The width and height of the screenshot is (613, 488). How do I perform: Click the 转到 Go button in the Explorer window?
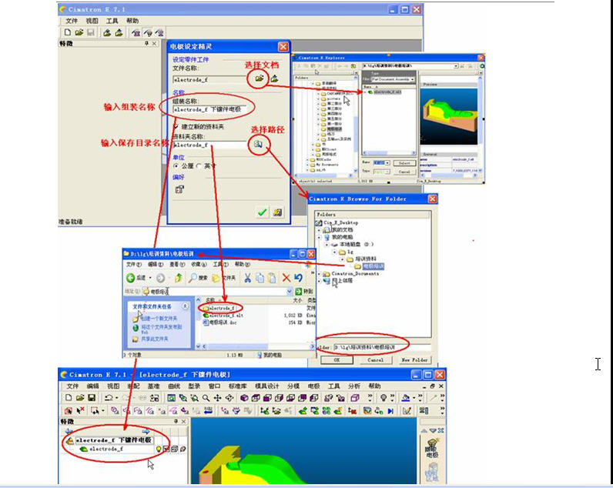pyautogui.click(x=304, y=291)
